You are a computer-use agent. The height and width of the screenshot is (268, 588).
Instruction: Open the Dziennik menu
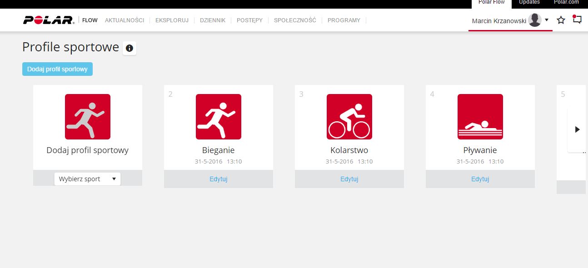(213, 20)
